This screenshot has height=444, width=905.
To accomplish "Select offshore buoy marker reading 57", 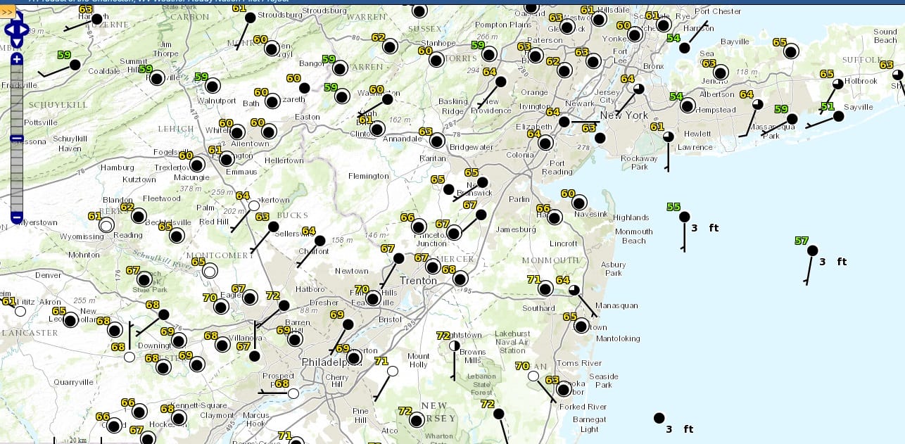I will 812,250.
